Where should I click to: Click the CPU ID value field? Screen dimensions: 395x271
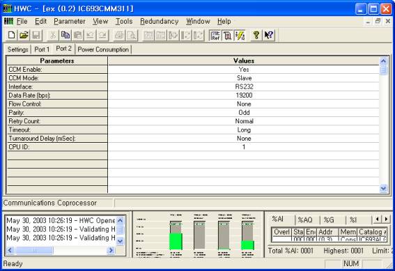[244, 147]
